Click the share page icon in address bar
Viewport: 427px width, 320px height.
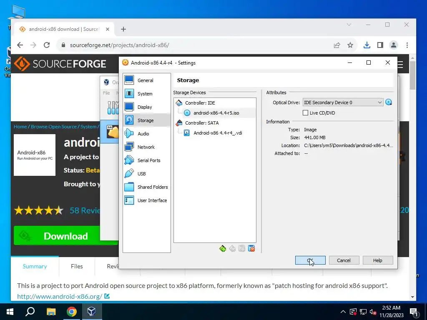coord(337,45)
